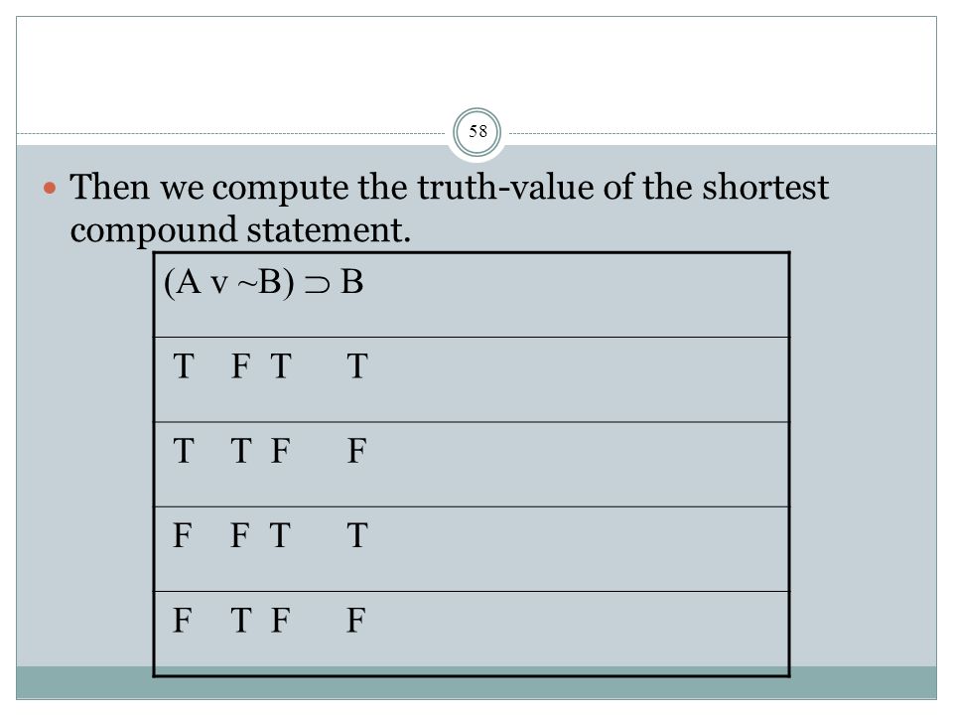Select the first F in the third row

[x=182, y=535]
